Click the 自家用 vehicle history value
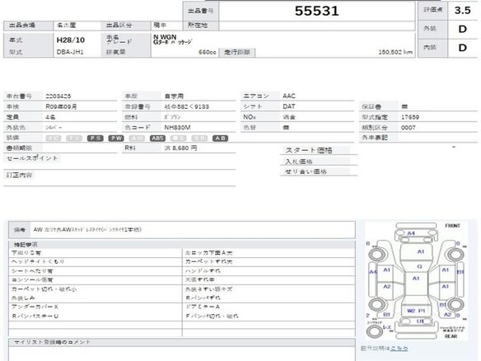The image size is (481, 361). (174, 96)
